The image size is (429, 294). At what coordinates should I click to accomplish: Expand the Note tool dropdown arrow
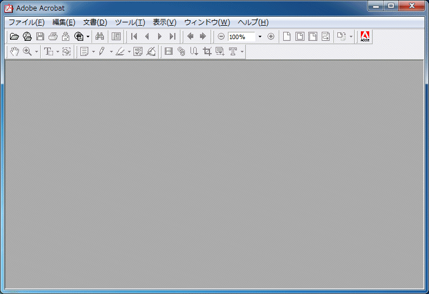(93, 52)
